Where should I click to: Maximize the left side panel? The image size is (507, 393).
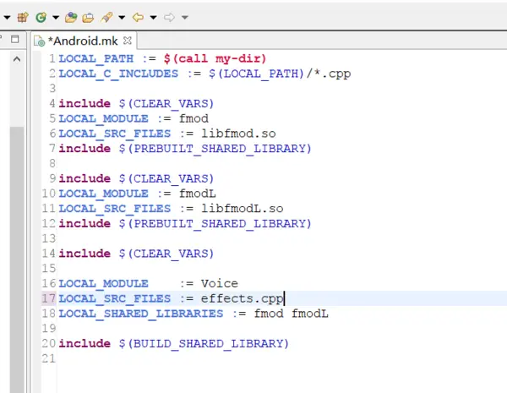15,39
